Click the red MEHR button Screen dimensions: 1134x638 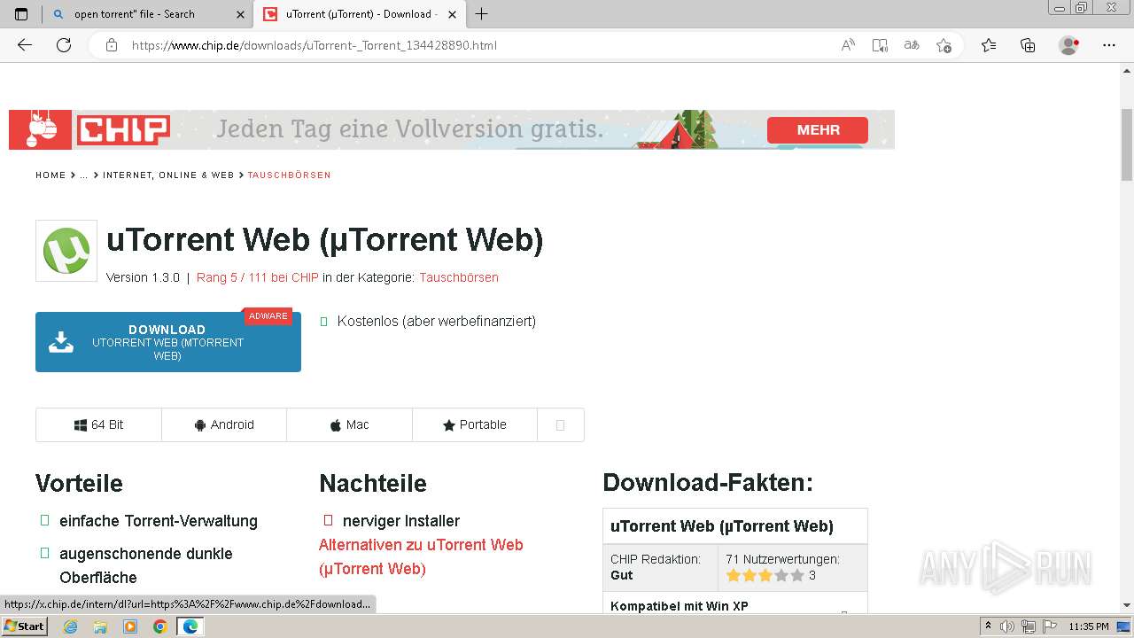818,130
